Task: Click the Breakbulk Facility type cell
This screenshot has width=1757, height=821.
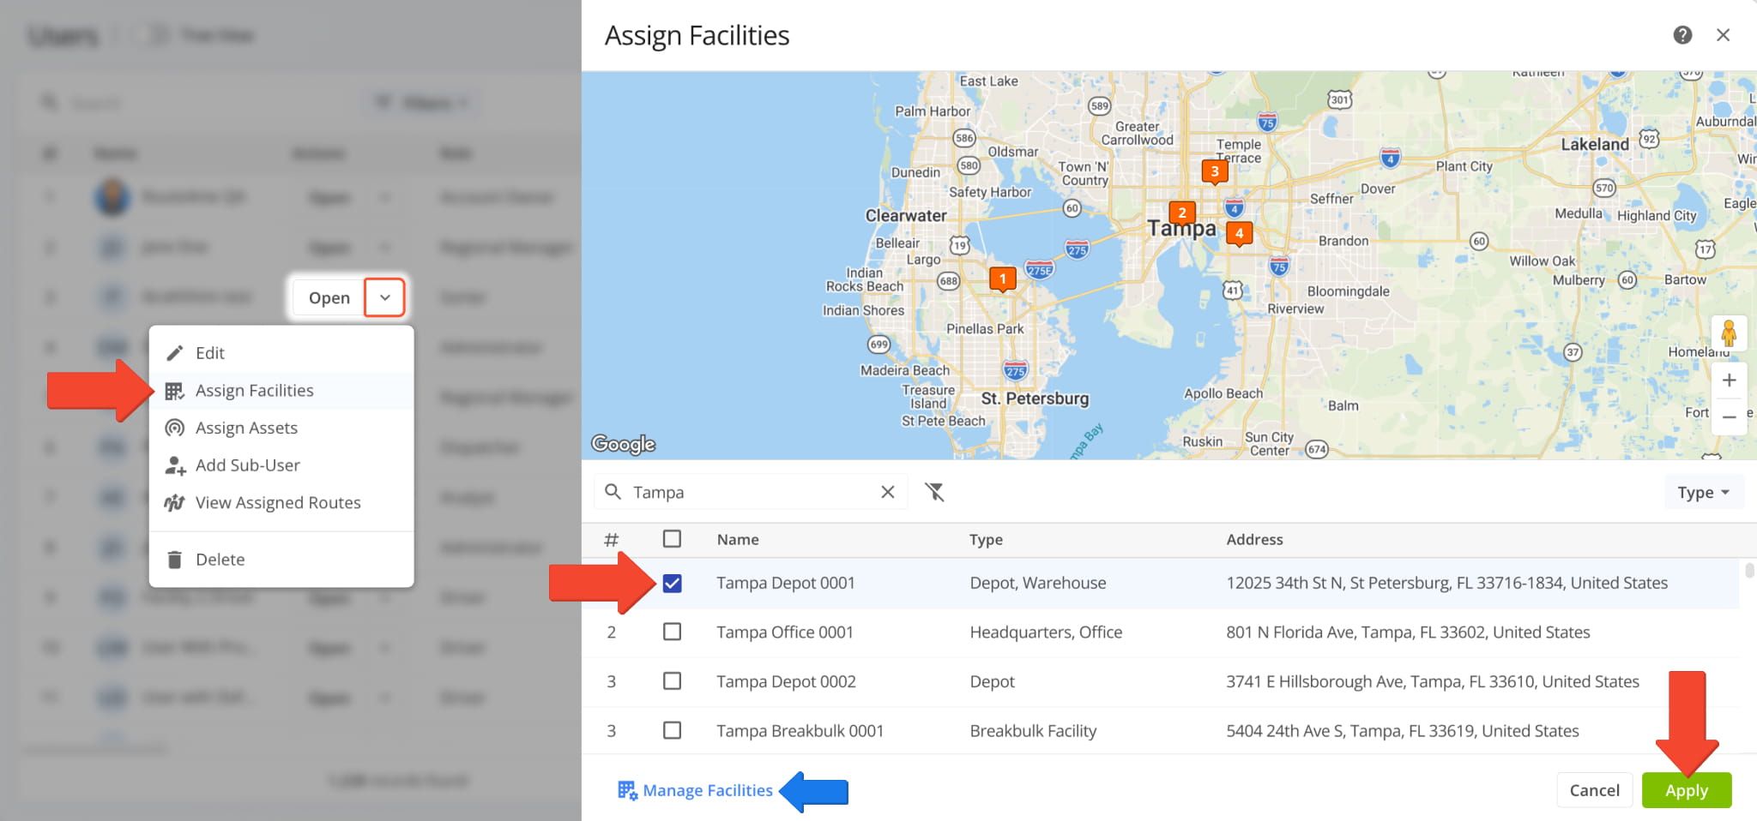Action: click(1033, 731)
